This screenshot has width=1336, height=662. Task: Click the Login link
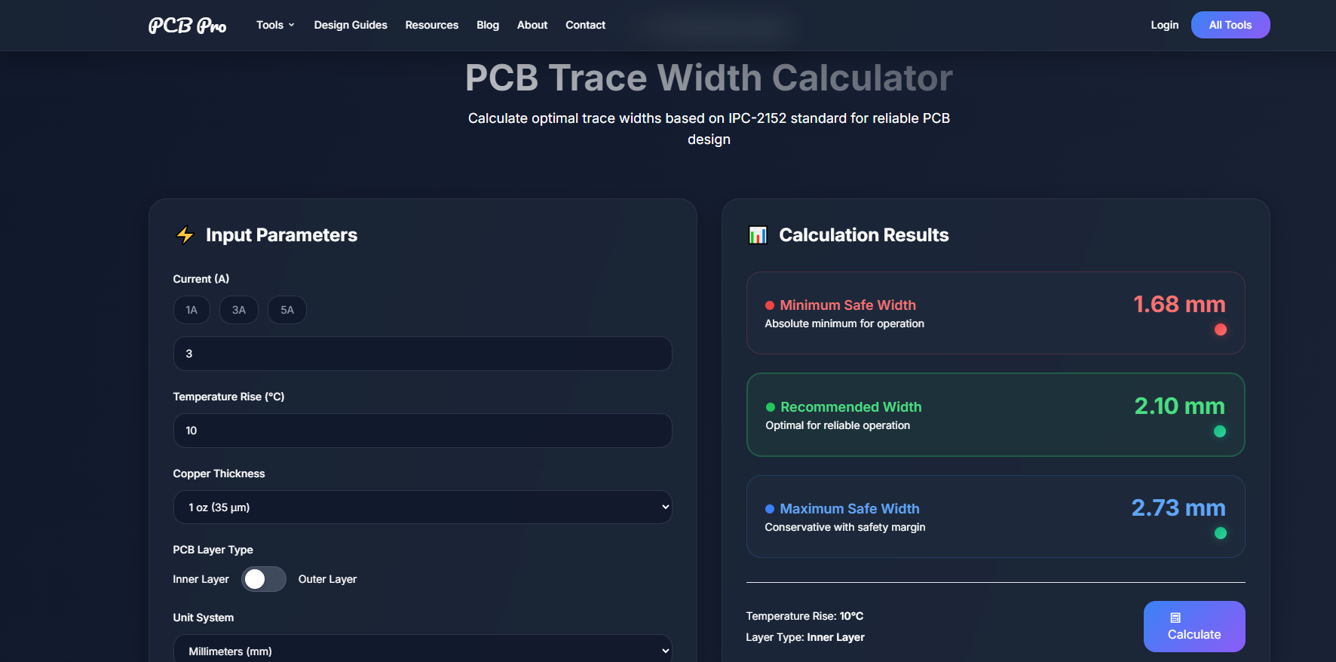tap(1164, 25)
